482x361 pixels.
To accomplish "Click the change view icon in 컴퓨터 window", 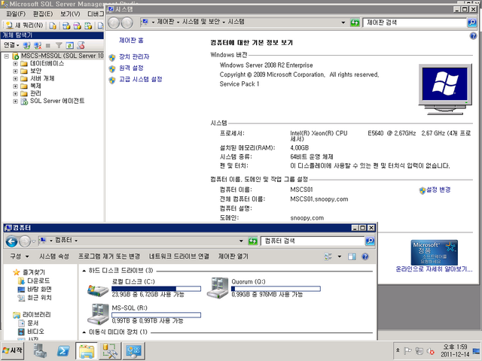I will (x=328, y=256).
